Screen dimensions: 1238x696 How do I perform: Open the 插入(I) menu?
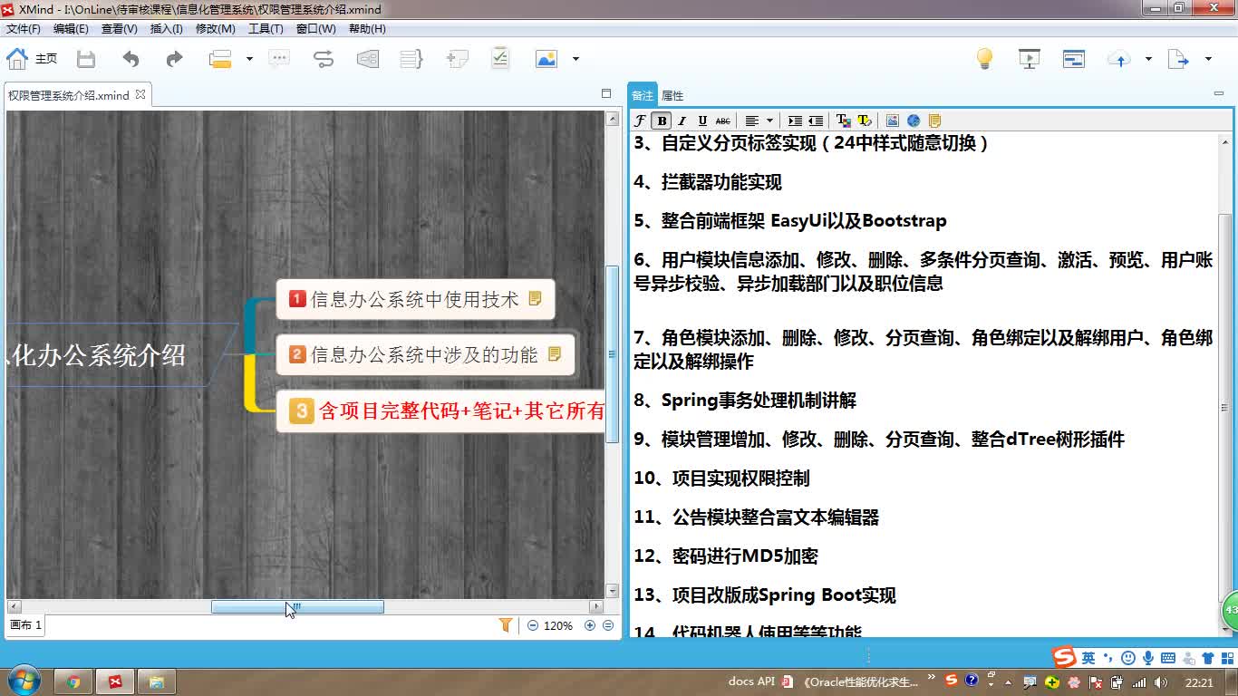(x=167, y=29)
